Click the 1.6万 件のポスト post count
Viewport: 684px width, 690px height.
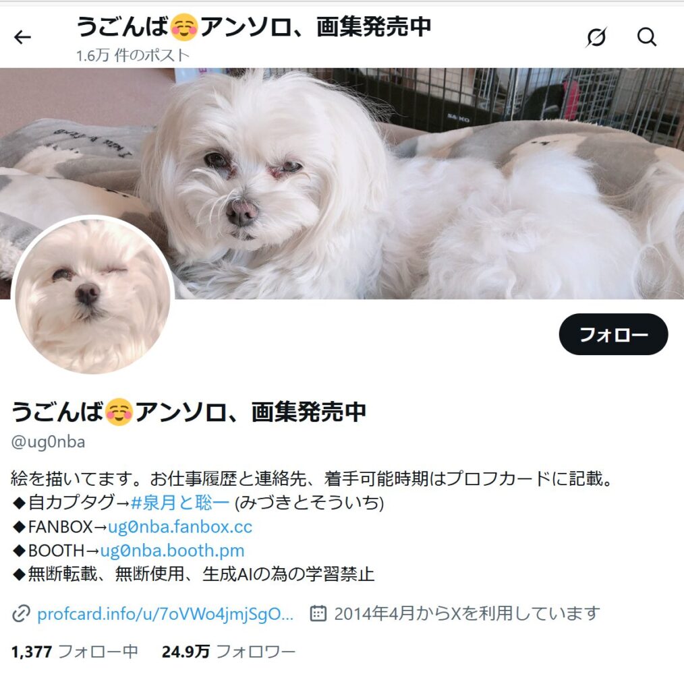(x=133, y=55)
